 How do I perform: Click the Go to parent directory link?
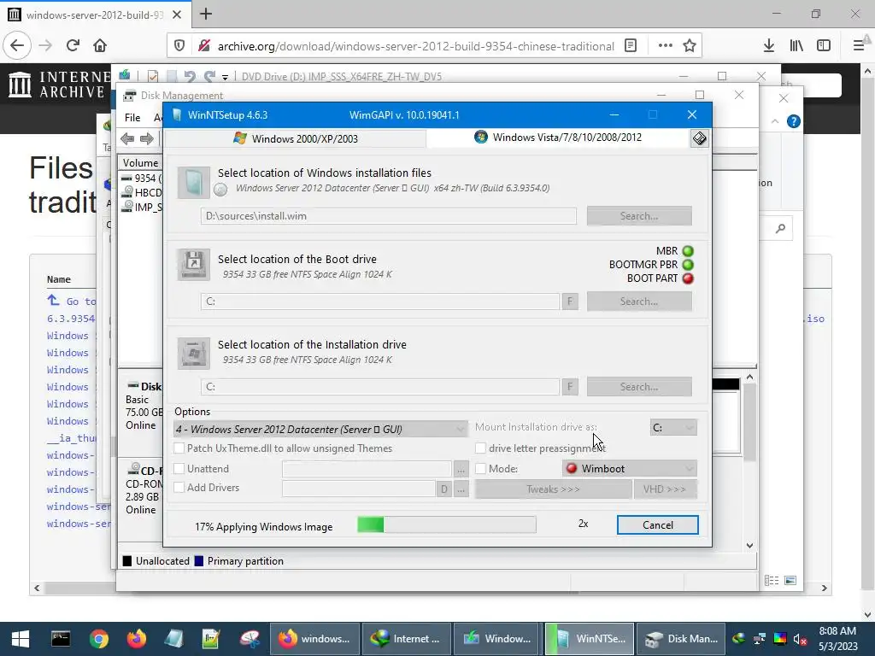tap(72, 302)
